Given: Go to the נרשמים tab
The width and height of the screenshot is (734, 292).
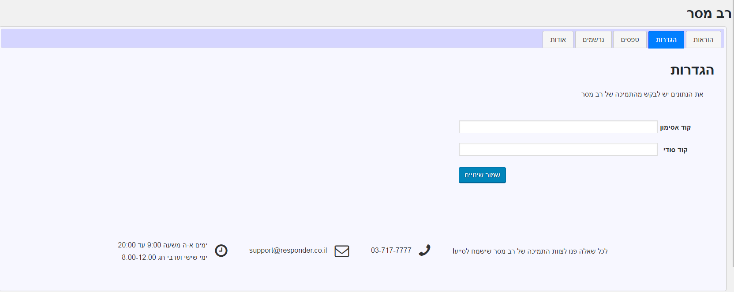Looking at the screenshot, I should click(x=593, y=40).
